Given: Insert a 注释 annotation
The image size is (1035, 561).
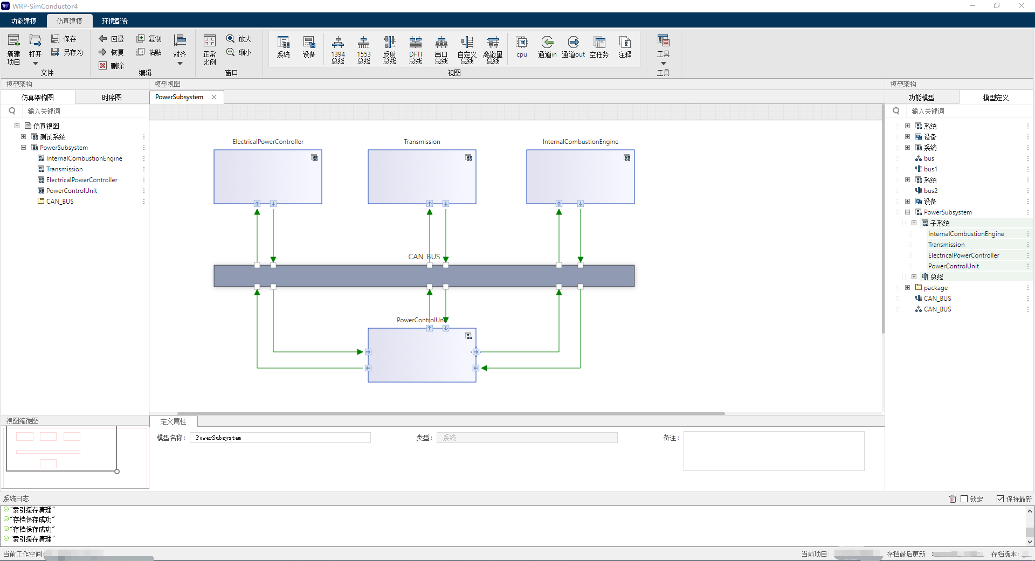Looking at the screenshot, I should [625, 47].
